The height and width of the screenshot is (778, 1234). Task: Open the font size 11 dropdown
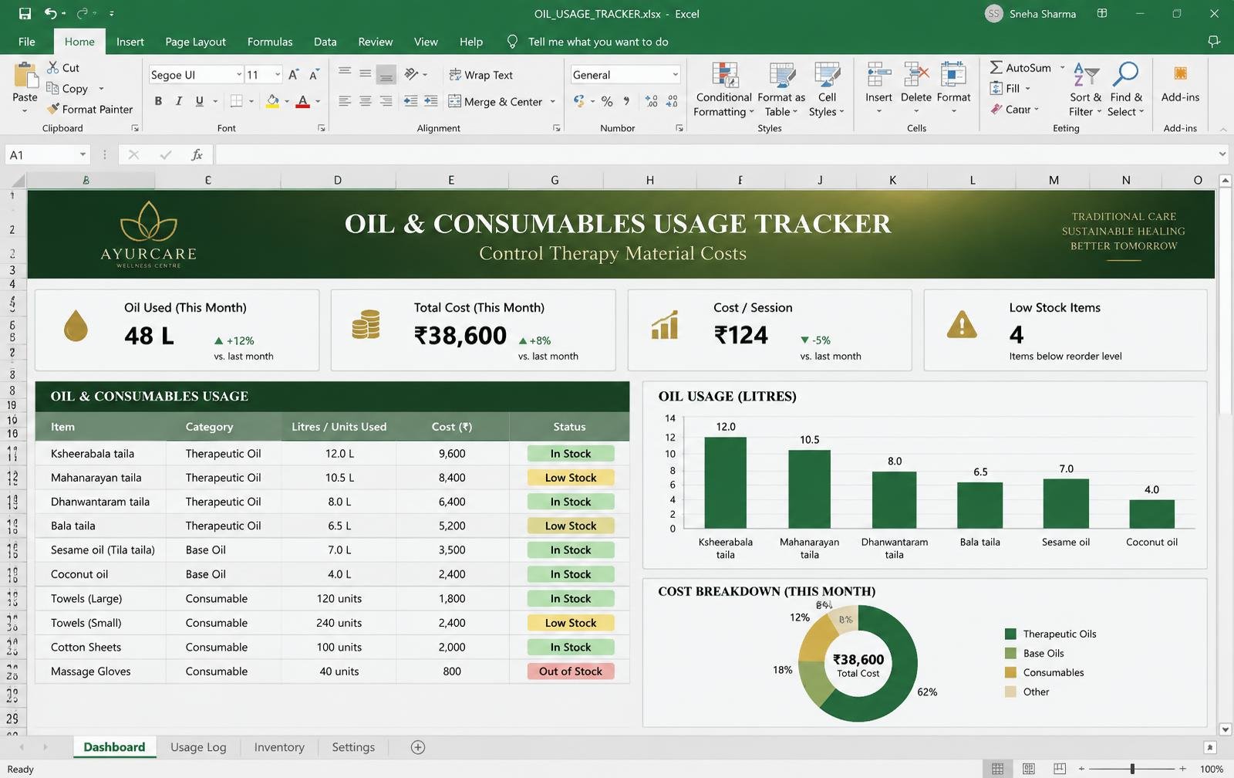click(x=277, y=75)
